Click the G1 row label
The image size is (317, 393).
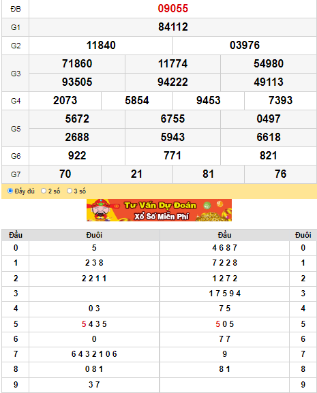click(x=16, y=27)
